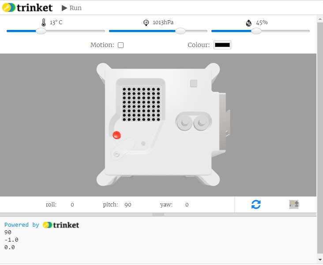Image resolution: width=323 pixels, height=265 pixels.
Task: Adjust the pressure slider handle
Action: [x=180, y=31]
